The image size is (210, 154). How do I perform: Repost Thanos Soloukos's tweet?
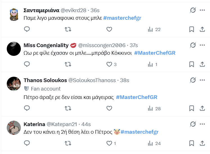(68, 108)
